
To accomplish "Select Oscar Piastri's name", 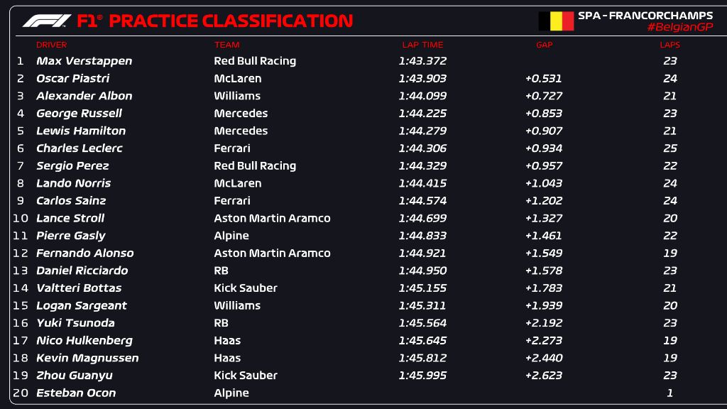I will [x=72, y=79].
